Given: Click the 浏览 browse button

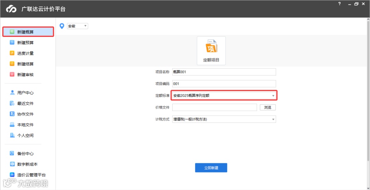Looking at the screenshot, I should pyautogui.click(x=268, y=107).
